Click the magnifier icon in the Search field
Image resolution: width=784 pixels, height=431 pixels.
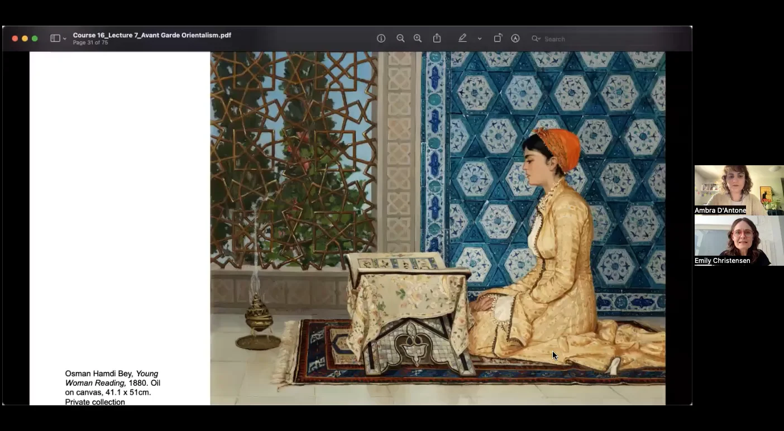click(x=536, y=39)
